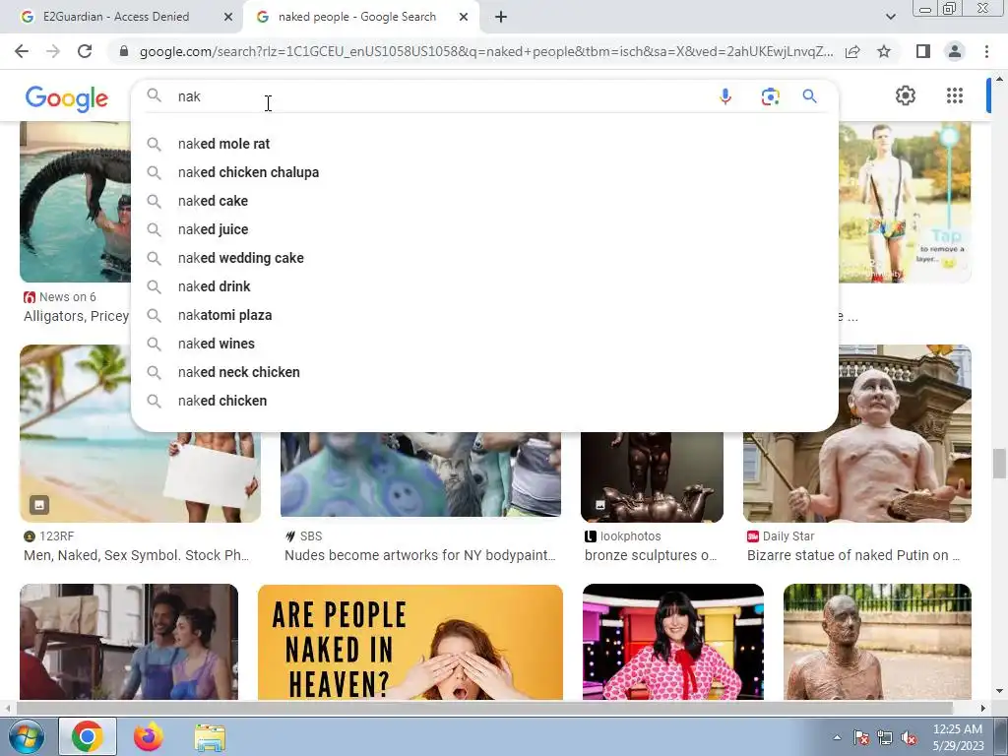
Task: Choose suggestion naked neck chicken
Action: [x=484, y=372]
